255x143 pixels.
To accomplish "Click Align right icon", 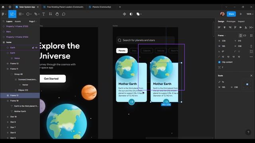I will pyautogui.click(x=230, y=27).
